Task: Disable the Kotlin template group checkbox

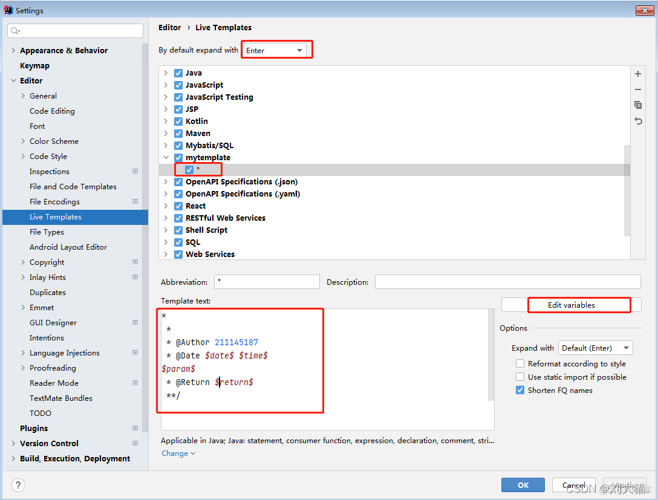Action: point(178,122)
